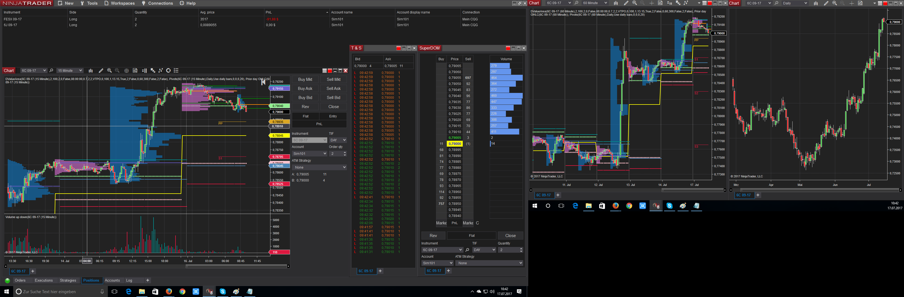Toggle crosshair in the 60 Minute chart toolbar
The height and width of the screenshot is (297, 904).
651,3
